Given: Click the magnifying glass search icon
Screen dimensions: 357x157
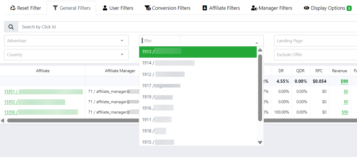Looking at the screenshot, I should pos(11,27).
